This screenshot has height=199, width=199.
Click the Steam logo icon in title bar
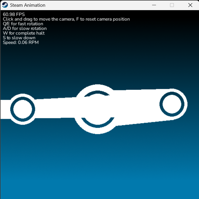(x=5, y=5)
